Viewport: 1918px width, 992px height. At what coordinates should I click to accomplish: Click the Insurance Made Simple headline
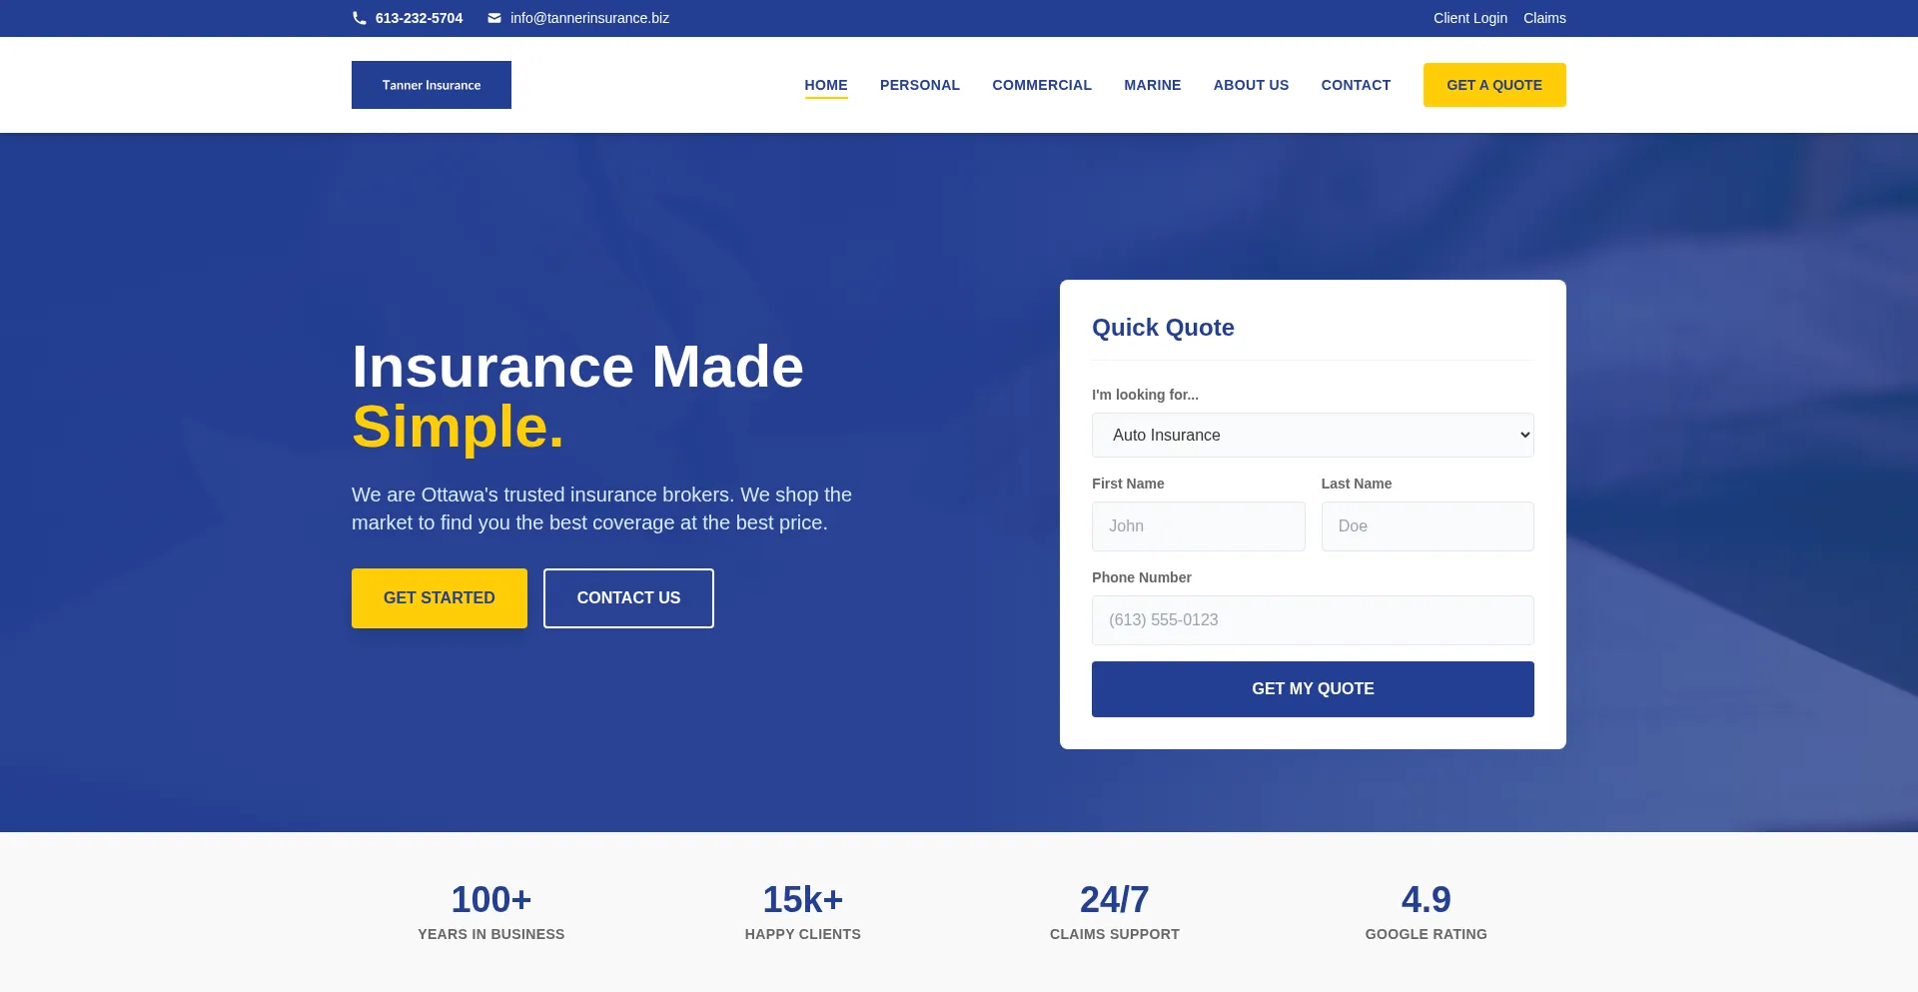tap(577, 397)
